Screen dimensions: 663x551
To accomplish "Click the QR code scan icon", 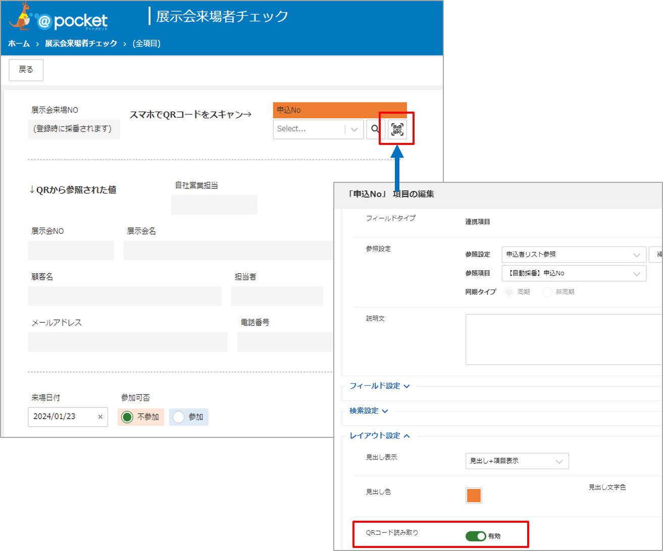I will click(397, 129).
